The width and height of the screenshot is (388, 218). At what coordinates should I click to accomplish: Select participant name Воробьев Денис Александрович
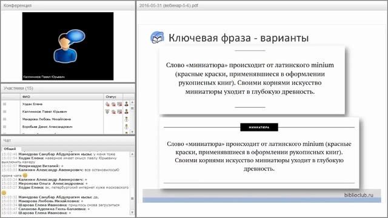tap(47, 127)
